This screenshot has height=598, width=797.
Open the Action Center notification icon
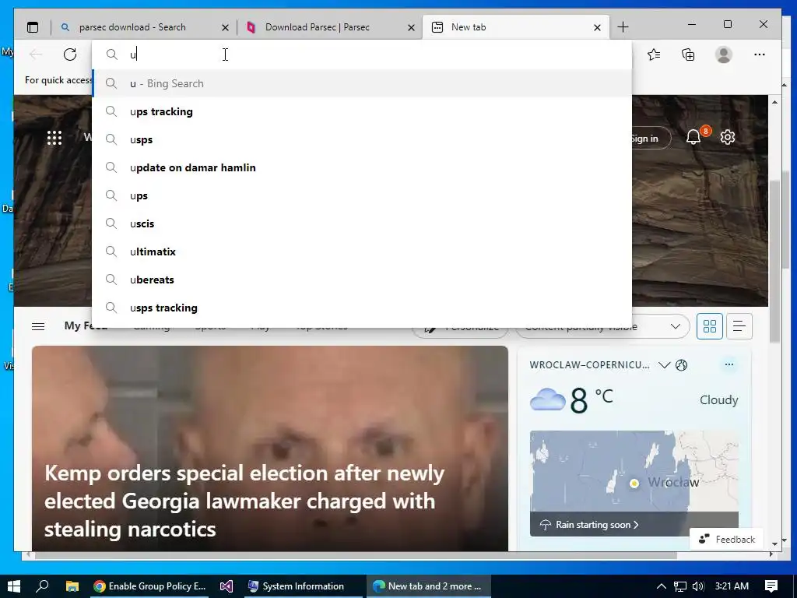(771, 586)
